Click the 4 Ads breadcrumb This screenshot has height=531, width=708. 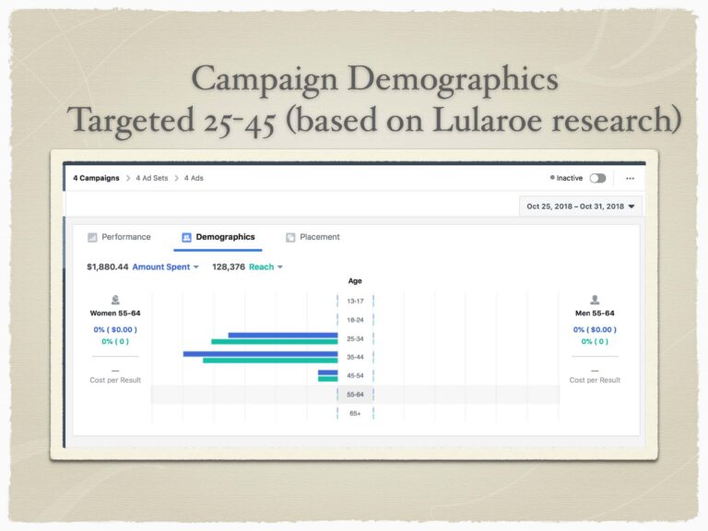click(194, 178)
